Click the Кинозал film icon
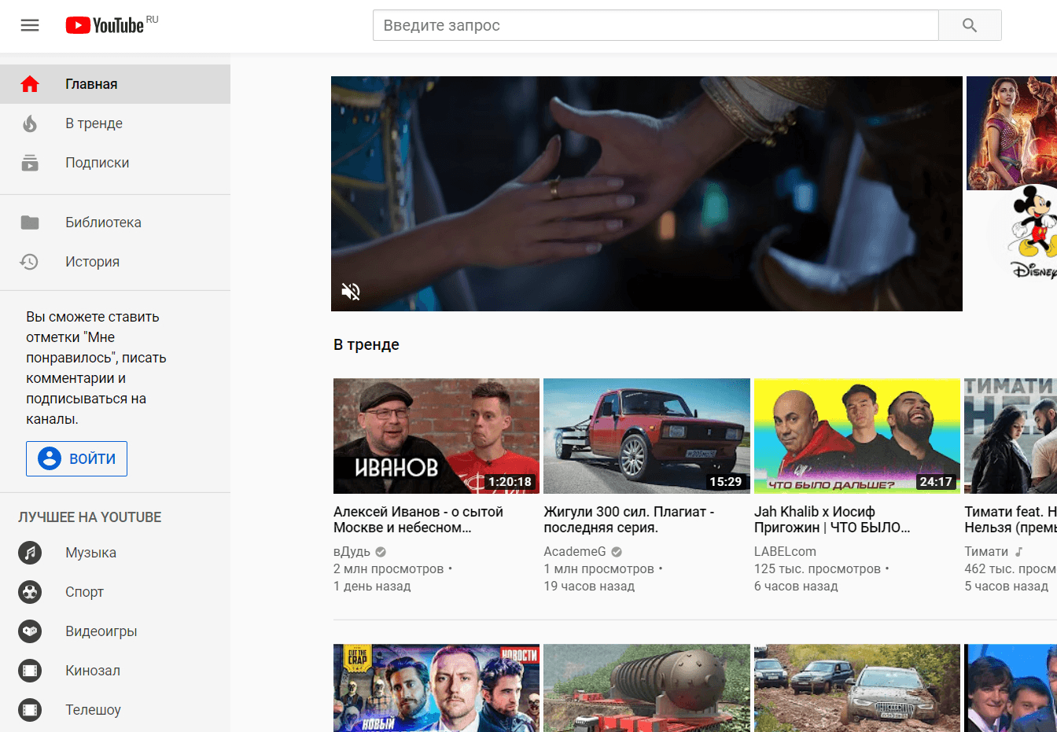 tap(30, 671)
